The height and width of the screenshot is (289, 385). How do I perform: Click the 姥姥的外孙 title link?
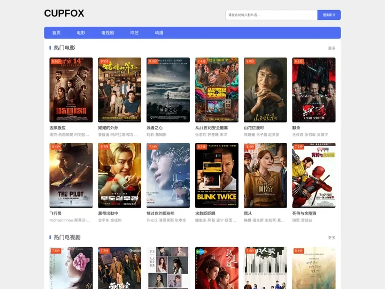coord(108,128)
